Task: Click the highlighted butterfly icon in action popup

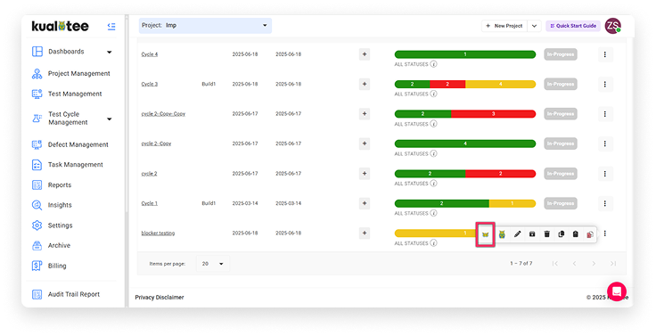Action: click(x=485, y=234)
